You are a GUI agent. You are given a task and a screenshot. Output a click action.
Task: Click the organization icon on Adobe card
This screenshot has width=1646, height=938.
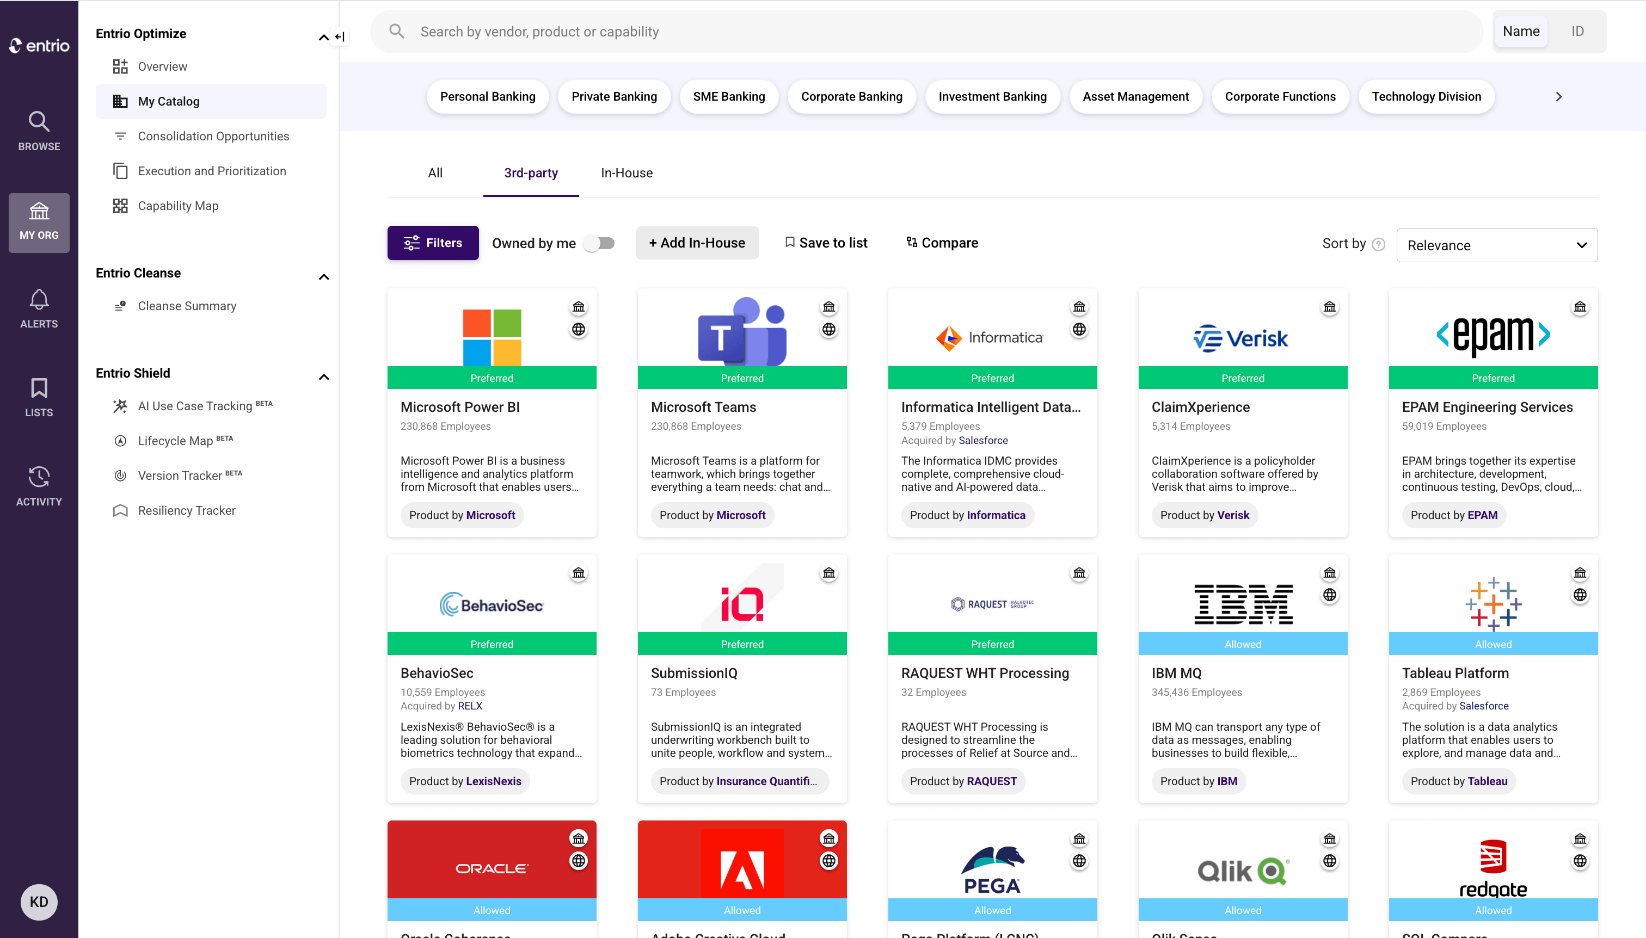[x=828, y=839]
